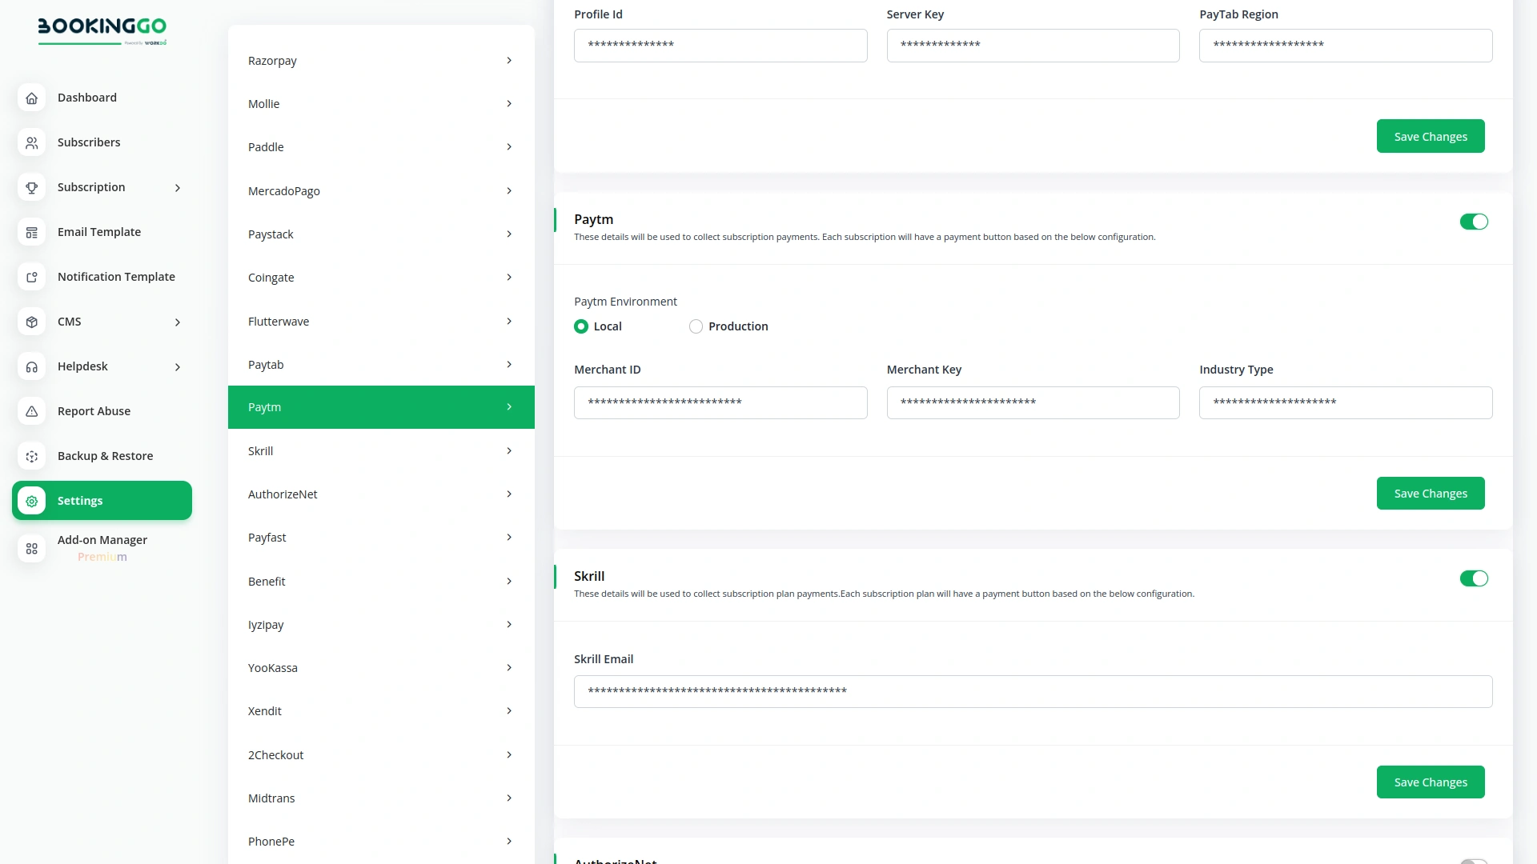Save Changes in the Skrill section
The image size is (1537, 864).
(1430, 782)
